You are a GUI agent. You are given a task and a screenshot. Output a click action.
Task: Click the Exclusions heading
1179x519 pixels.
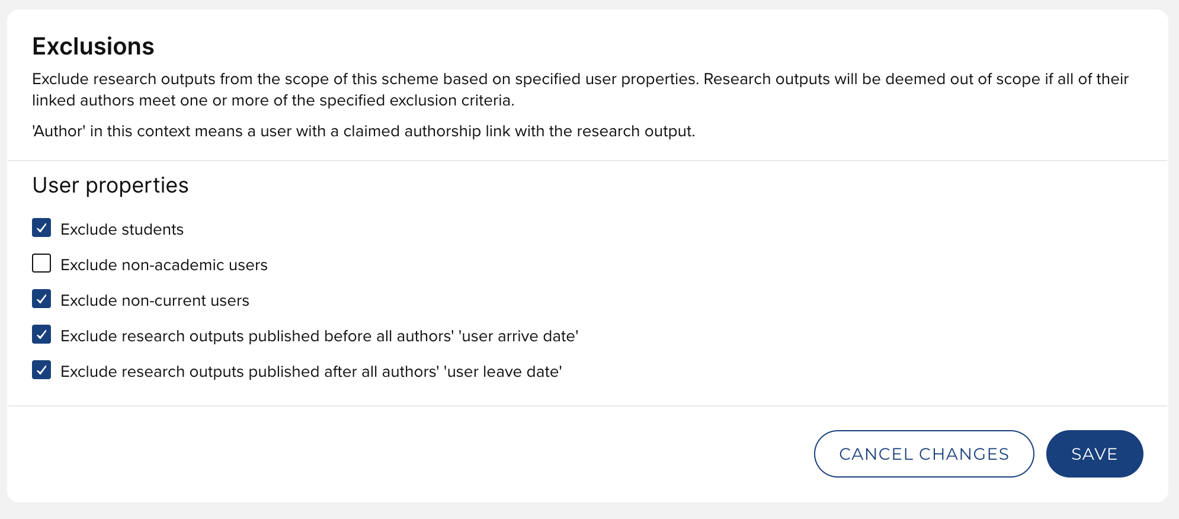(93, 46)
